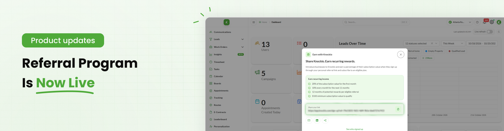Screen dimensions: 504x131
Task: Copy the referral link icon
Action: pyautogui.click(x=398, y=109)
